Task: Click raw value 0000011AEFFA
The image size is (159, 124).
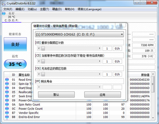Action: click(140, 96)
